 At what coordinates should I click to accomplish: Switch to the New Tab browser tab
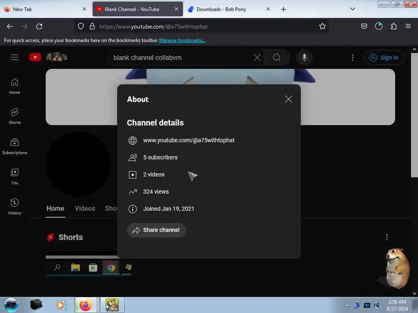[42, 9]
